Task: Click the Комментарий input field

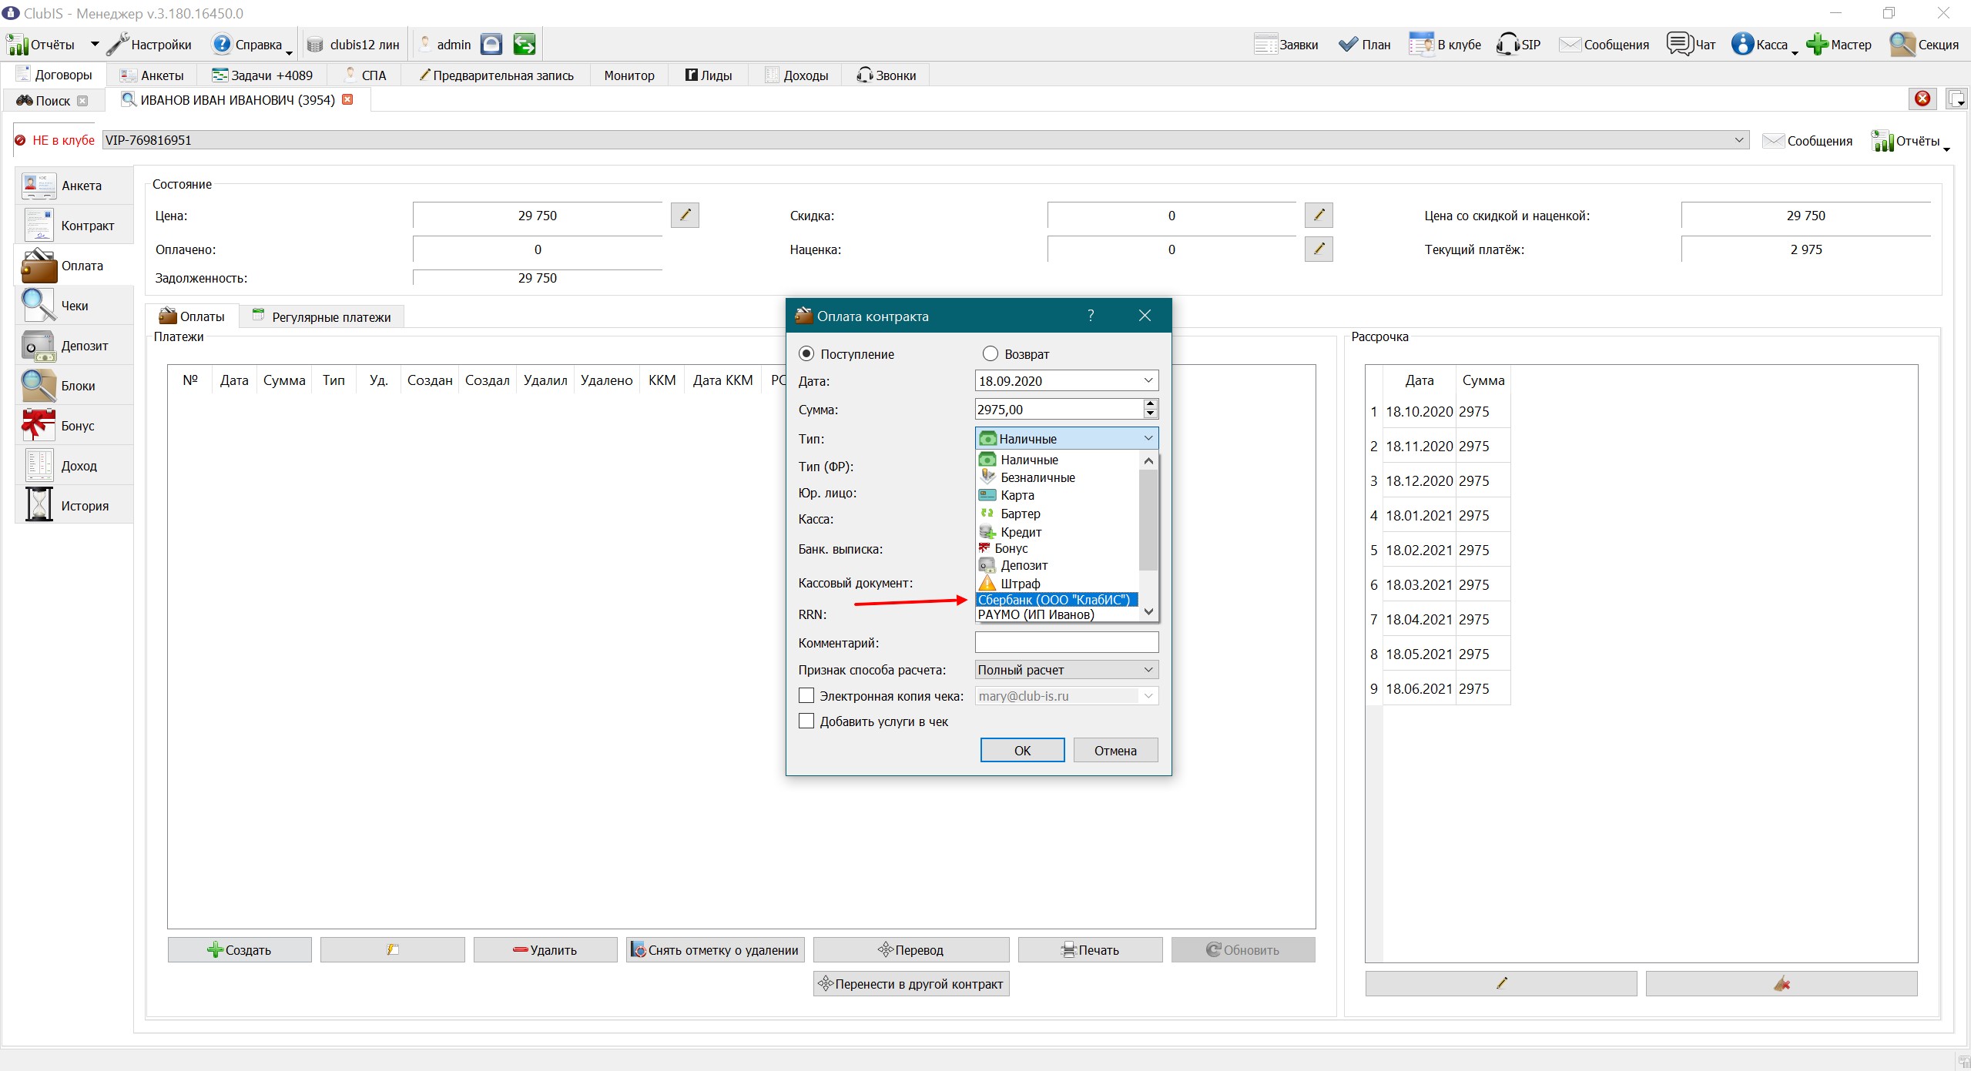Action: tap(1067, 642)
